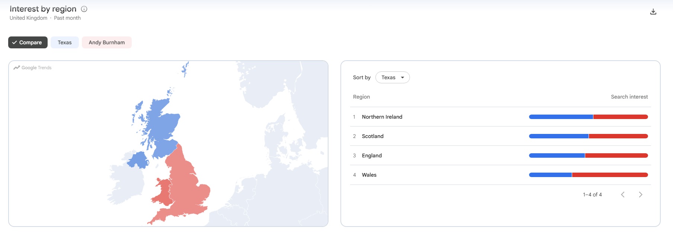Click Wales on the map
The width and height of the screenshot is (673, 247).
point(164,193)
